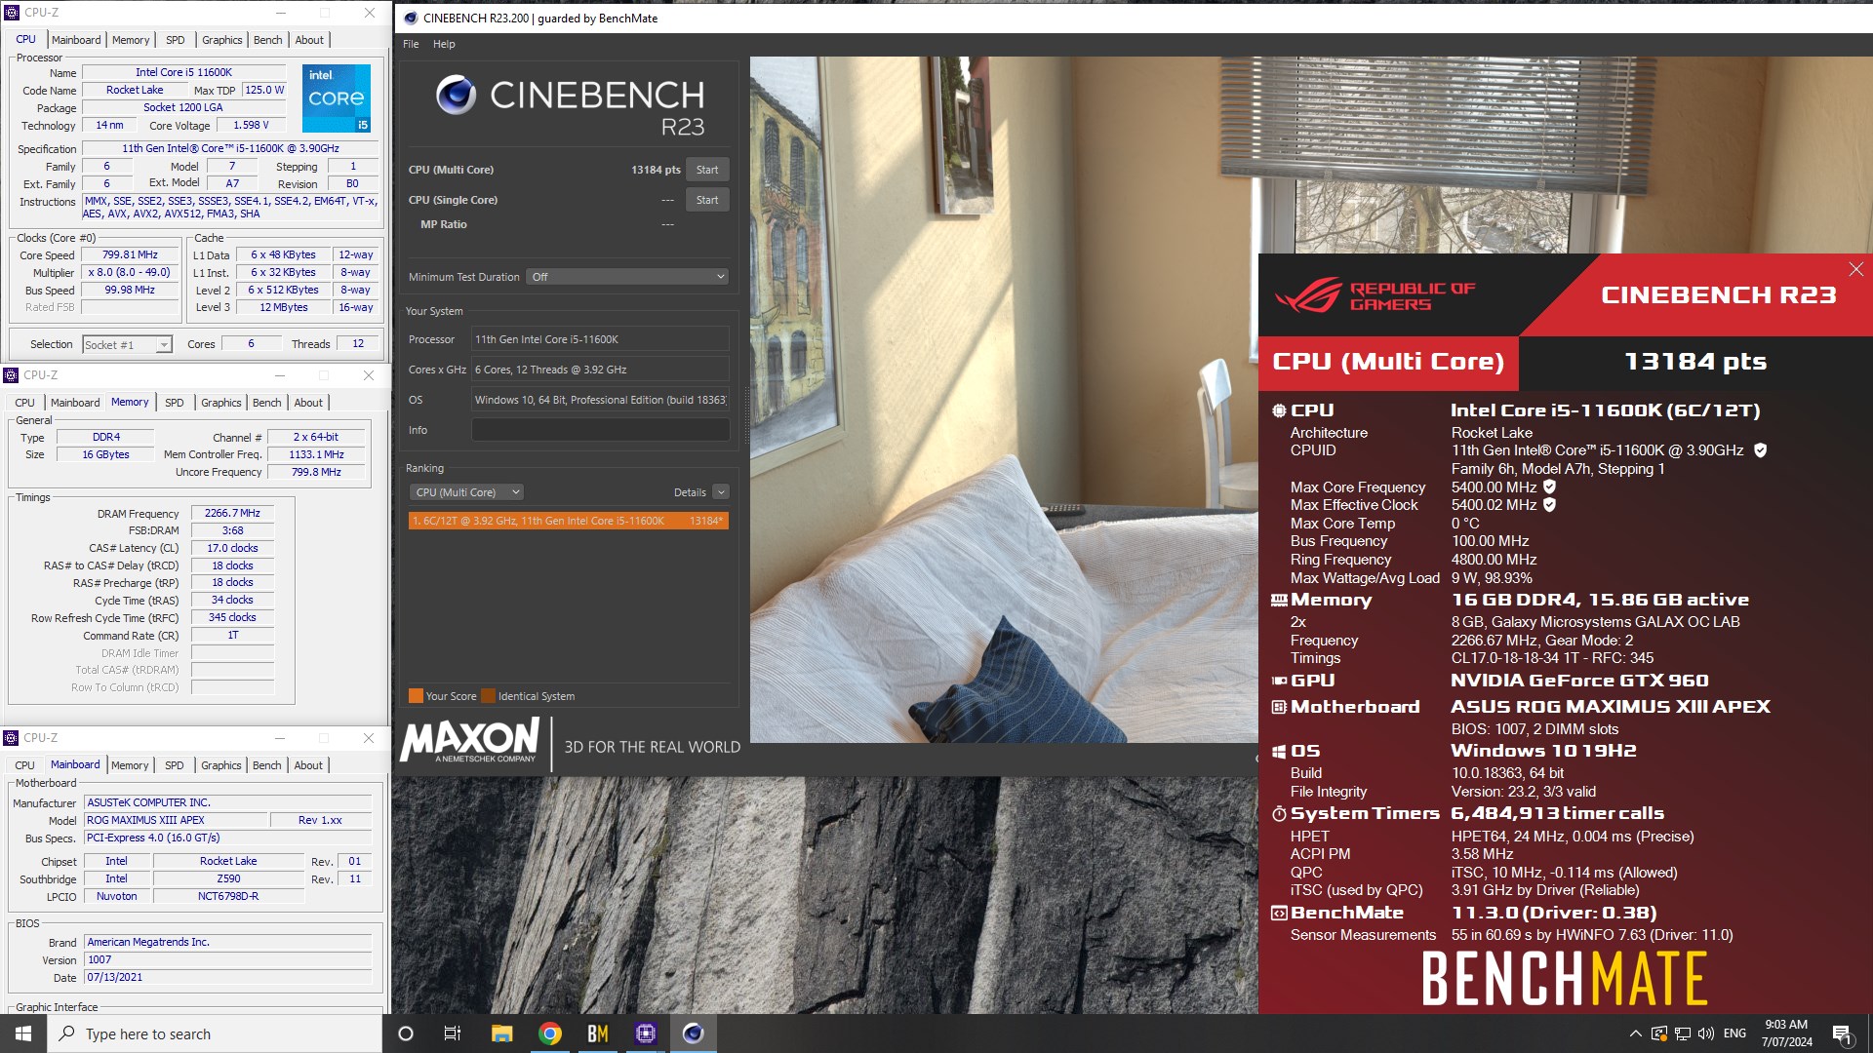Click the Core Voltage value 1.598 V
The height and width of the screenshot is (1053, 1873).
tap(251, 125)
